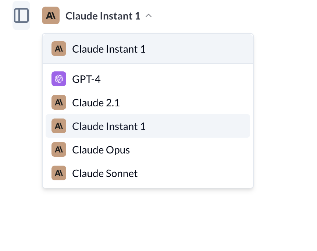Screen dimensions: 317x251
Task: Select the pinned Claude Instant 1 entry at the top of the list
Action: (x=148, y=49)
